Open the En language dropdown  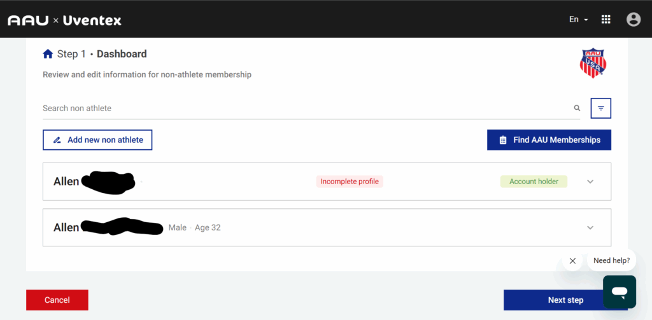(578, 20)
